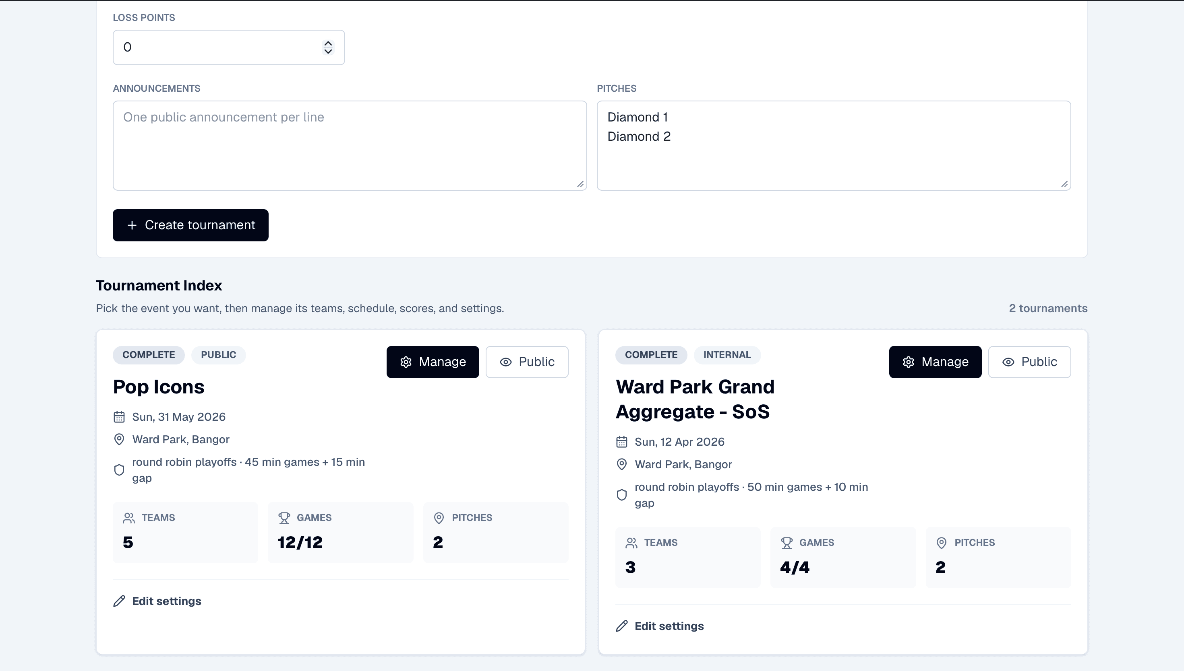
Task: Click the Ward Park Grand Aggregate - SoS title
Action: (x=695, y=399)
